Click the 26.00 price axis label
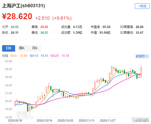 (x=8, y=77)
